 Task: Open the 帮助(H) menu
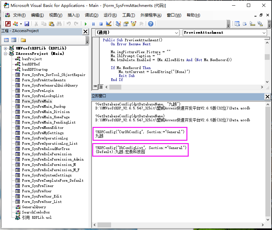coord(193,15)
